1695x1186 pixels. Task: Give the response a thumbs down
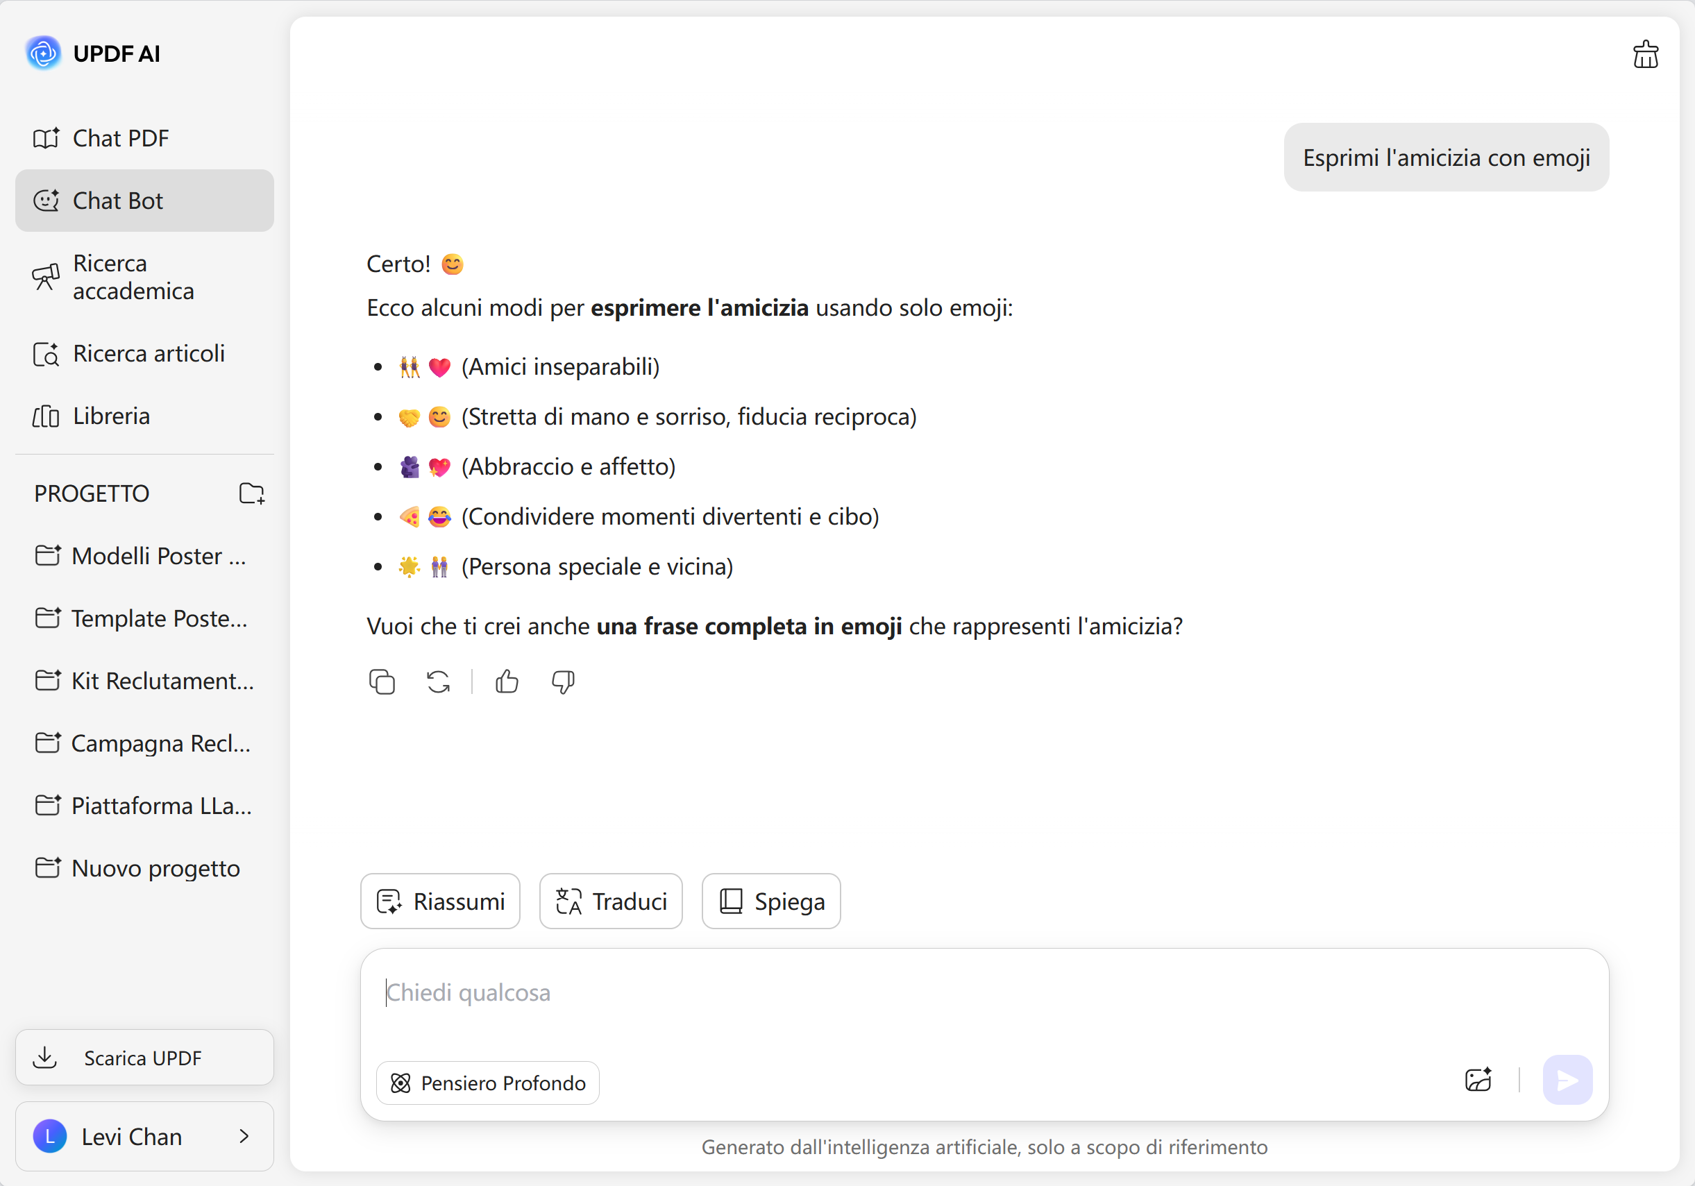tap(564, 682)
